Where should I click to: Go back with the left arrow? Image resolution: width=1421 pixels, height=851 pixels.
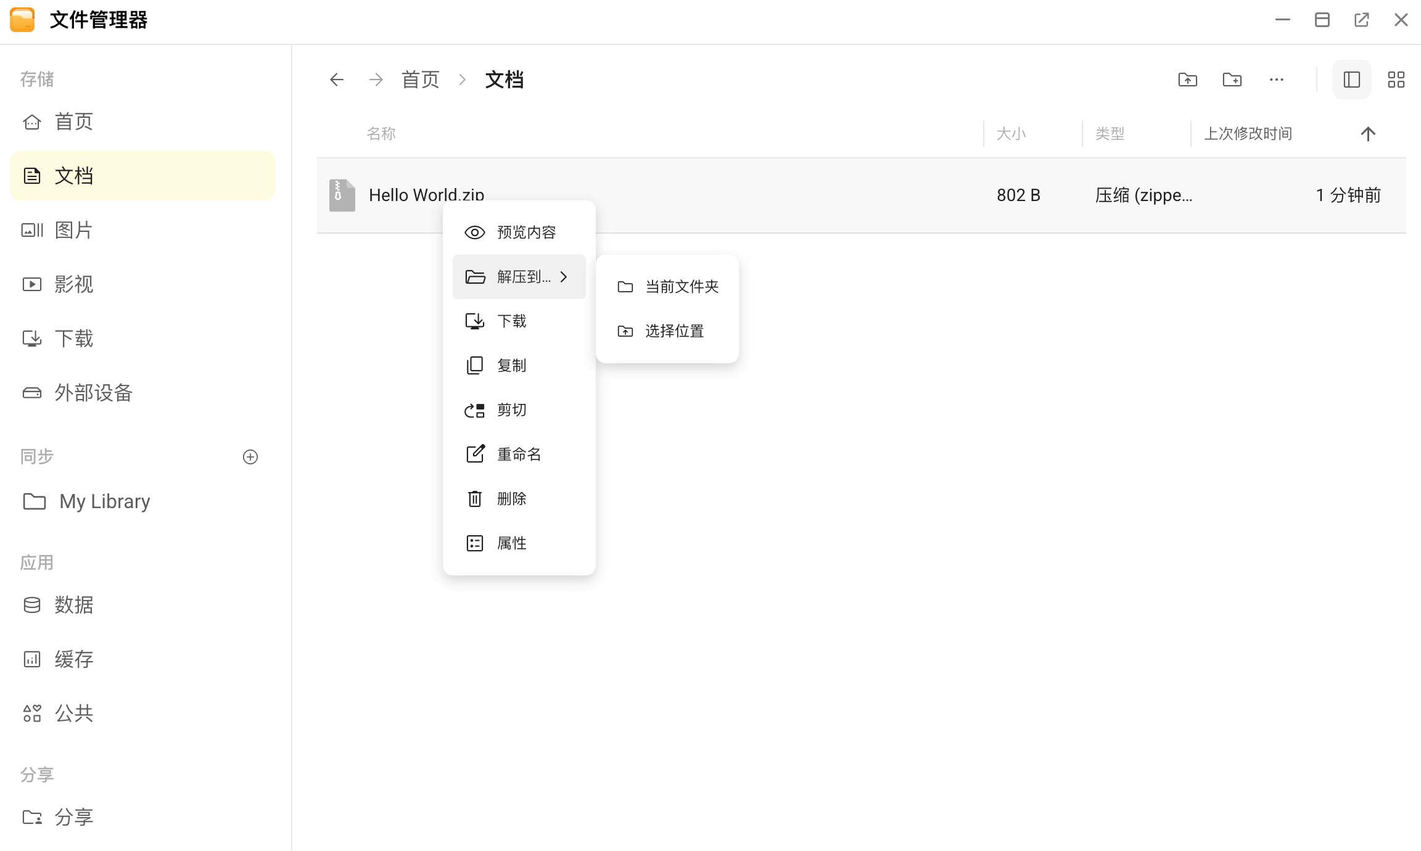pos(337,80)
